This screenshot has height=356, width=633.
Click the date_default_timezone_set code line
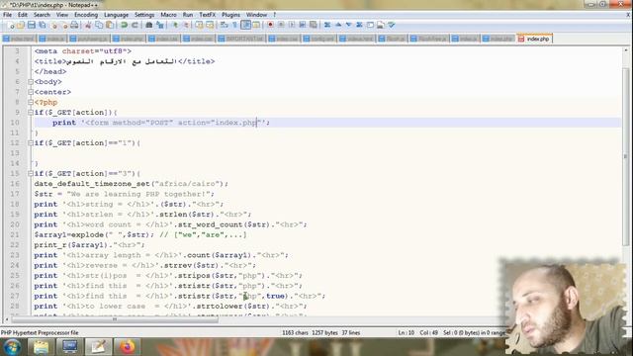[x=132, y=184]
